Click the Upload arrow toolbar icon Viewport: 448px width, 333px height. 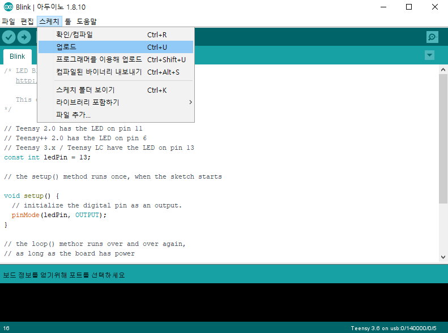pyautogui.click(x=24, y=37)
